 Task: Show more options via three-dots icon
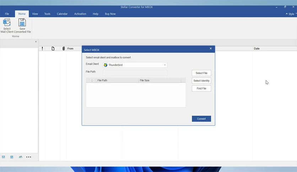tap(29, 157)
